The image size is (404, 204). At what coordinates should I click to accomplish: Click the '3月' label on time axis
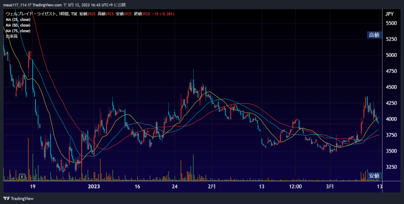tap(330, 187)
